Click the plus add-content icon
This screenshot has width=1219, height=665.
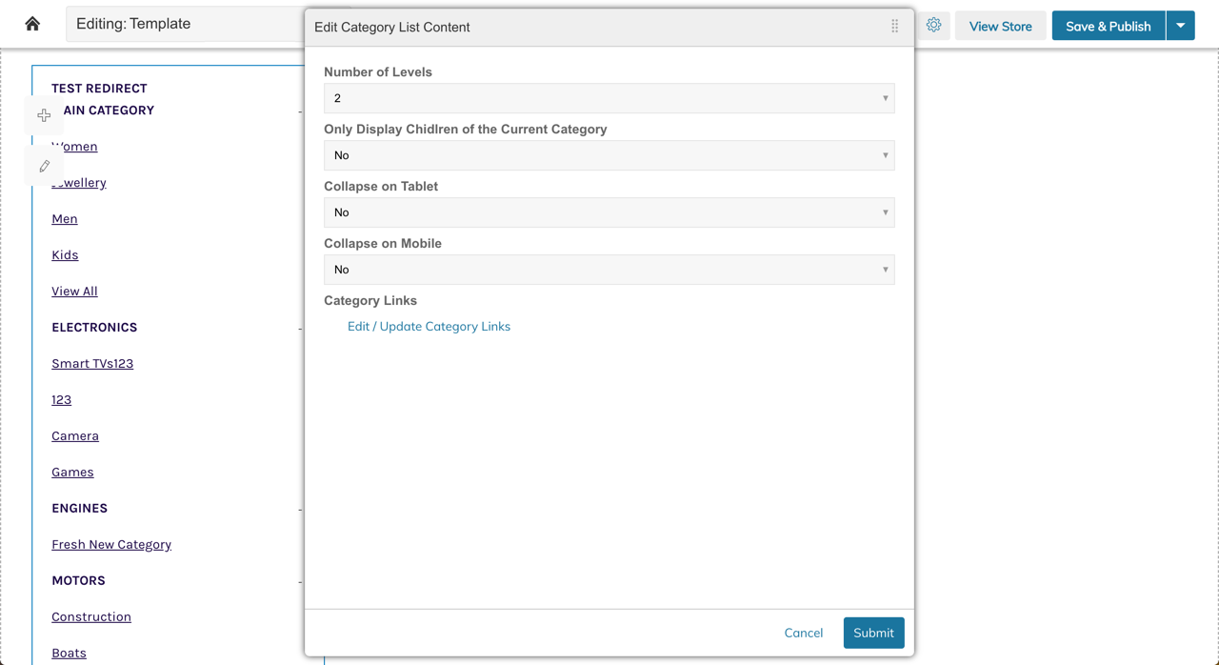pos(44,115)
